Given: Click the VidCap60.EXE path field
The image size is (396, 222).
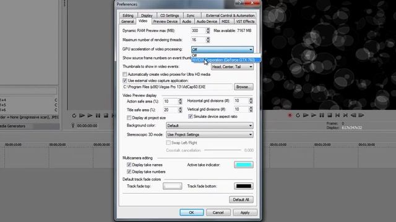Looking at the screenshot, I should (x=178, y=87).
